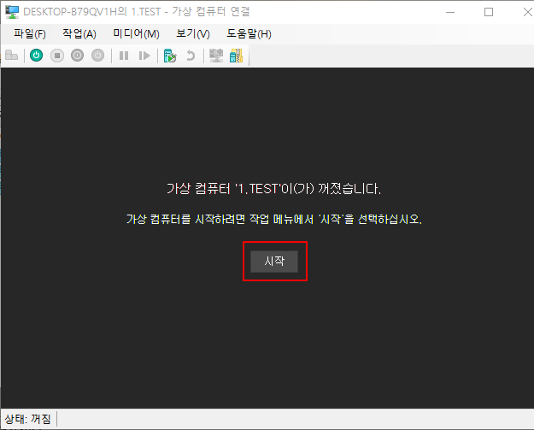Open the 작업(A) menu
Image resolution: width=534 pixels, height=430 pixels.
(x=79, y=33)
